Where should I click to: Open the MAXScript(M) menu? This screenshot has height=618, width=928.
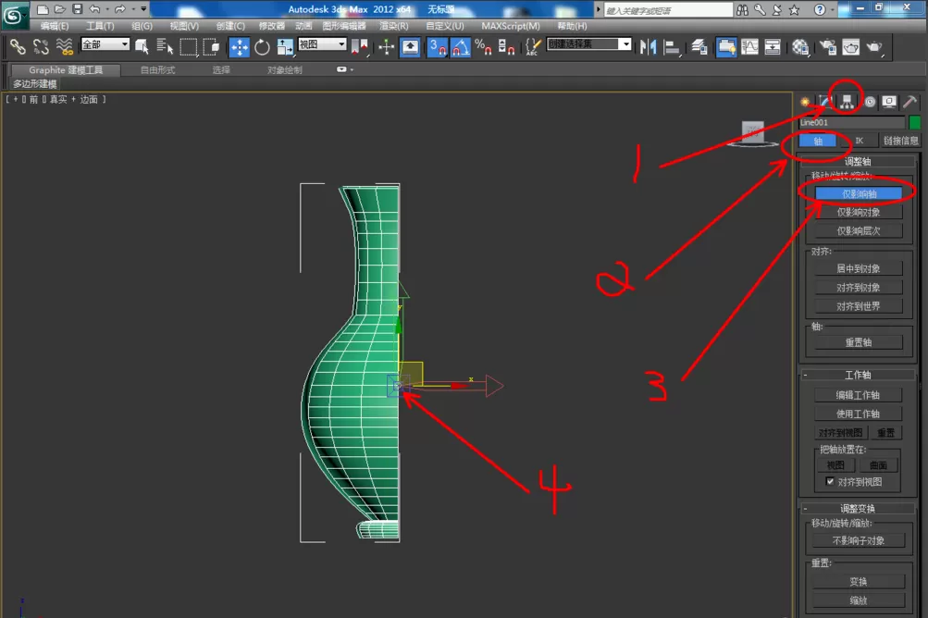click(x=510, y=26)
